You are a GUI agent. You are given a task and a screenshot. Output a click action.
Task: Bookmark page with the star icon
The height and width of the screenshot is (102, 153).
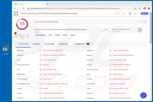click(x=139, y=8)
